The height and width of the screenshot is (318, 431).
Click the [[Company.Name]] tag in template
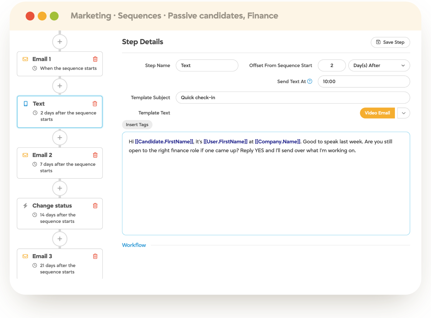pyautogui.click(x=278, y=142)
